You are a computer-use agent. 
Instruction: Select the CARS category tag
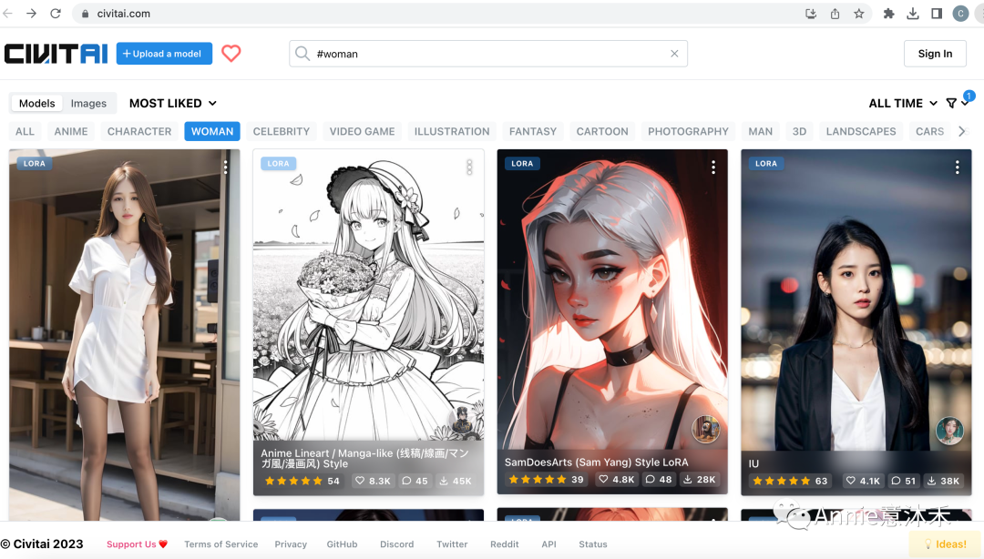coord(929,131)
